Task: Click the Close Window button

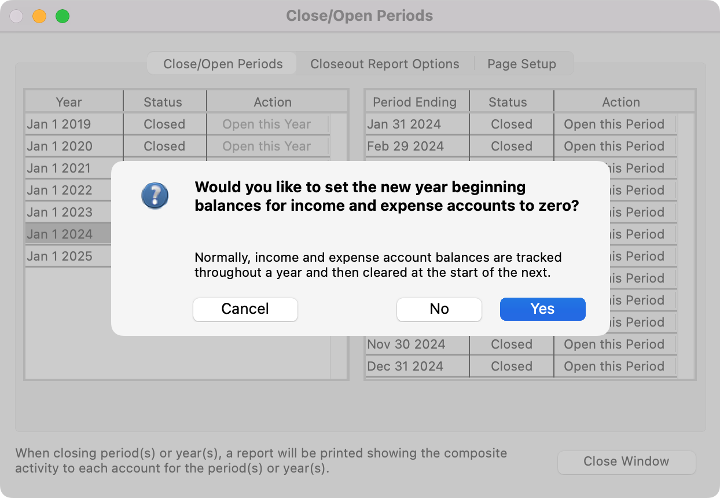Action: click(626, 462)
